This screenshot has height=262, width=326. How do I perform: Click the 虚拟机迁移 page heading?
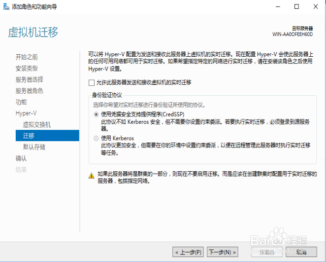click(33, 32)
